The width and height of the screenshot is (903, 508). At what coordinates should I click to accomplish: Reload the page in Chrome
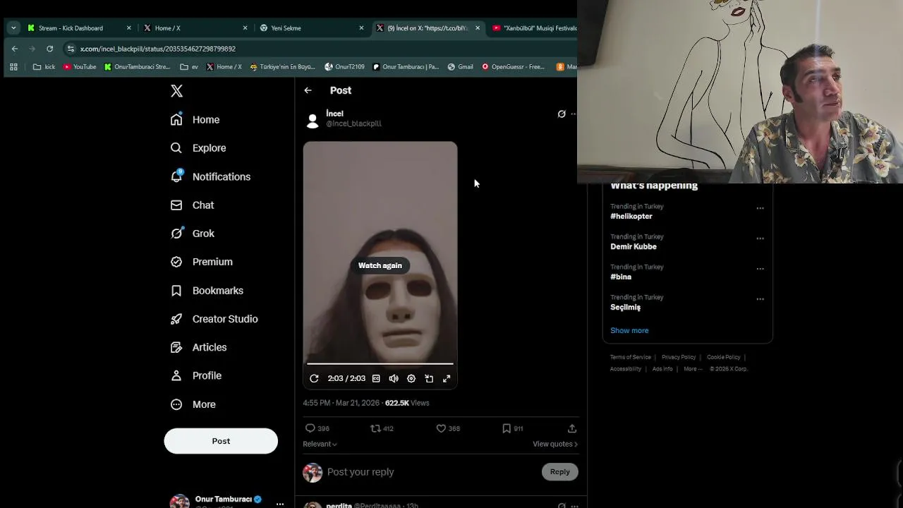click(49, 49)
